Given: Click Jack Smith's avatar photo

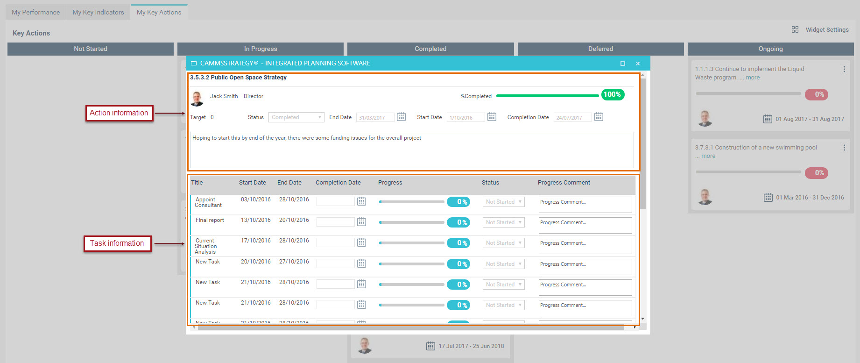Looking at the screenshot, I should tap(197, 99).
